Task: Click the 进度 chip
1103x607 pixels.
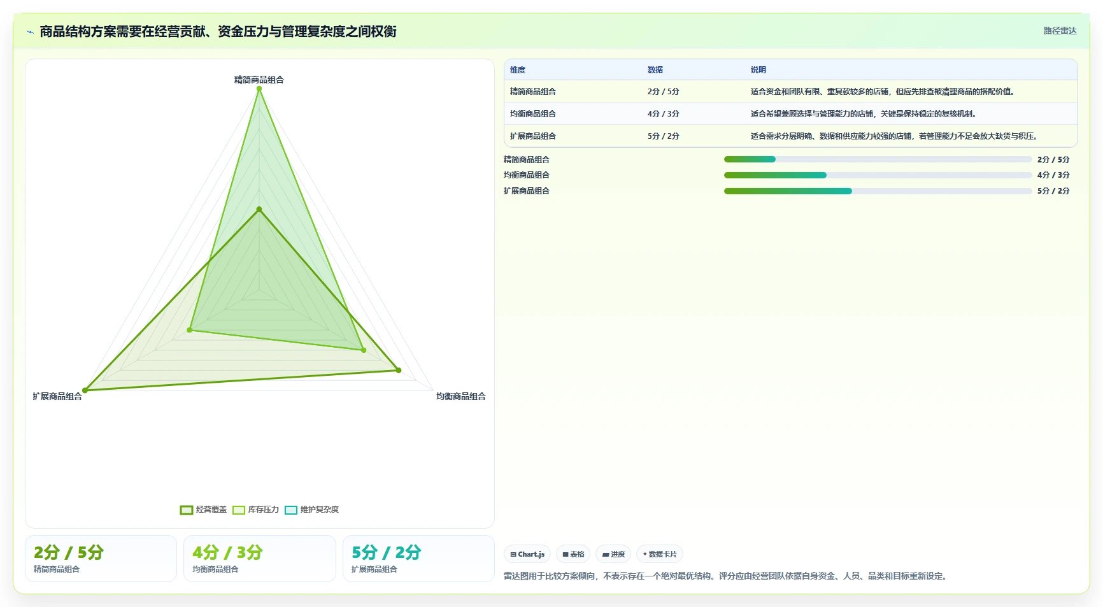Action: (613, 554)
